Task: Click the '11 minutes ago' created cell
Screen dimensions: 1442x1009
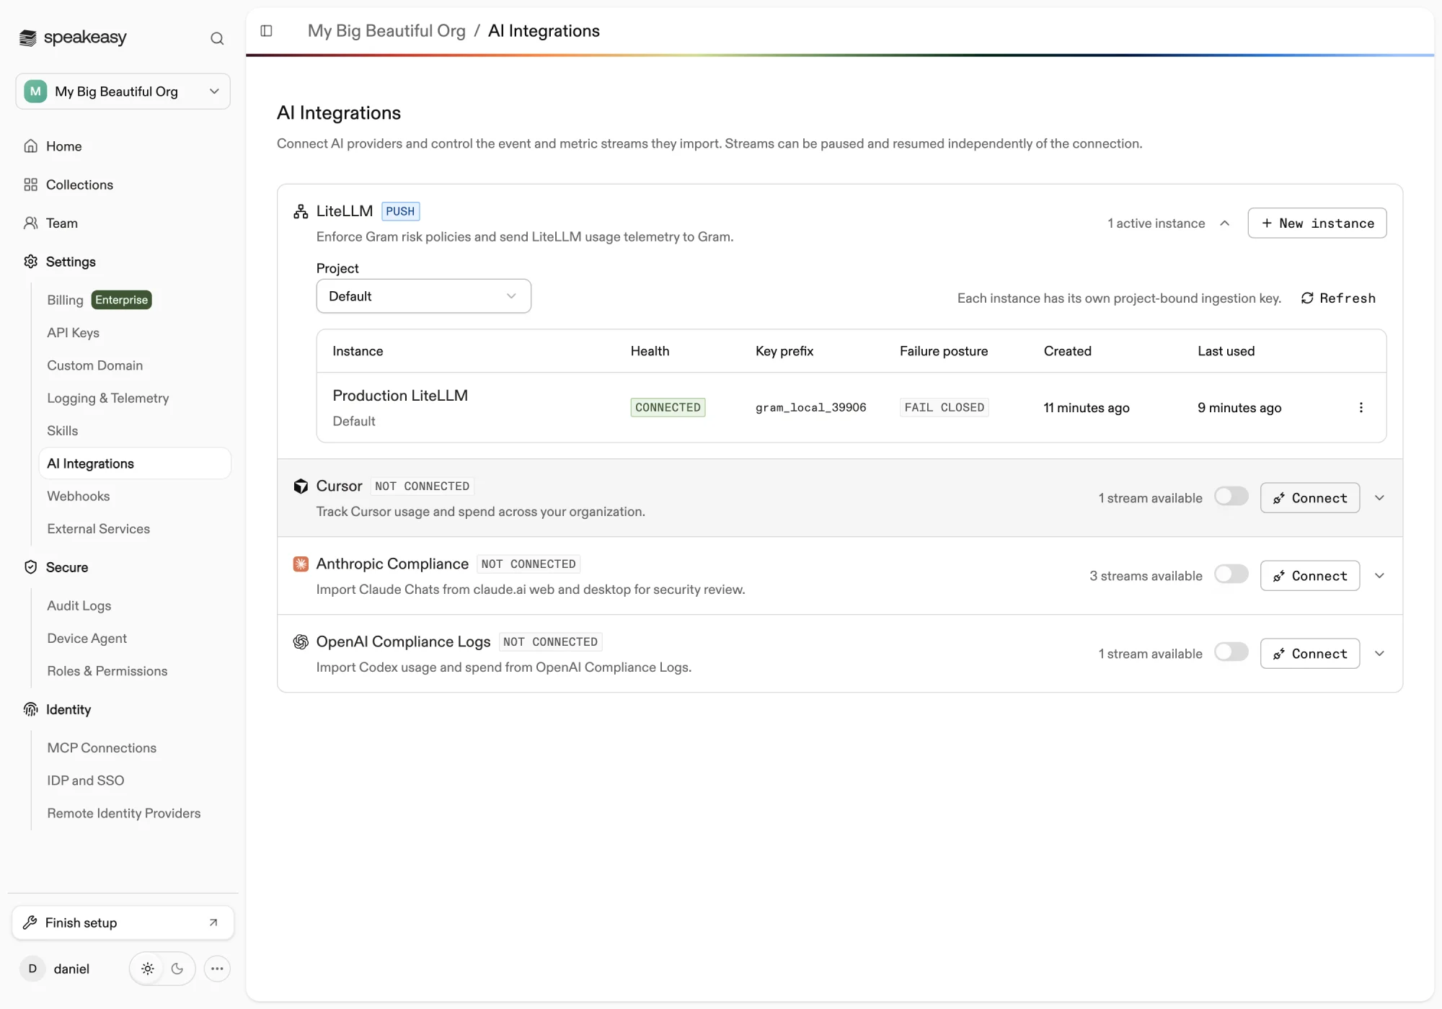Action: click(1087, 408)
